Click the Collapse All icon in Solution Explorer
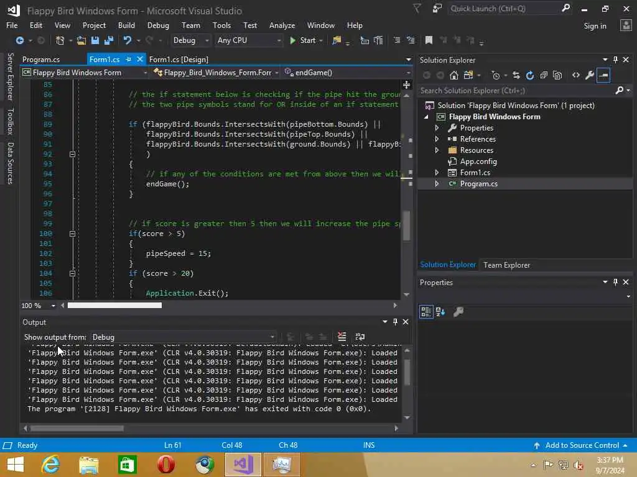This screenshot has width=637, height=477. click(544, 75)
